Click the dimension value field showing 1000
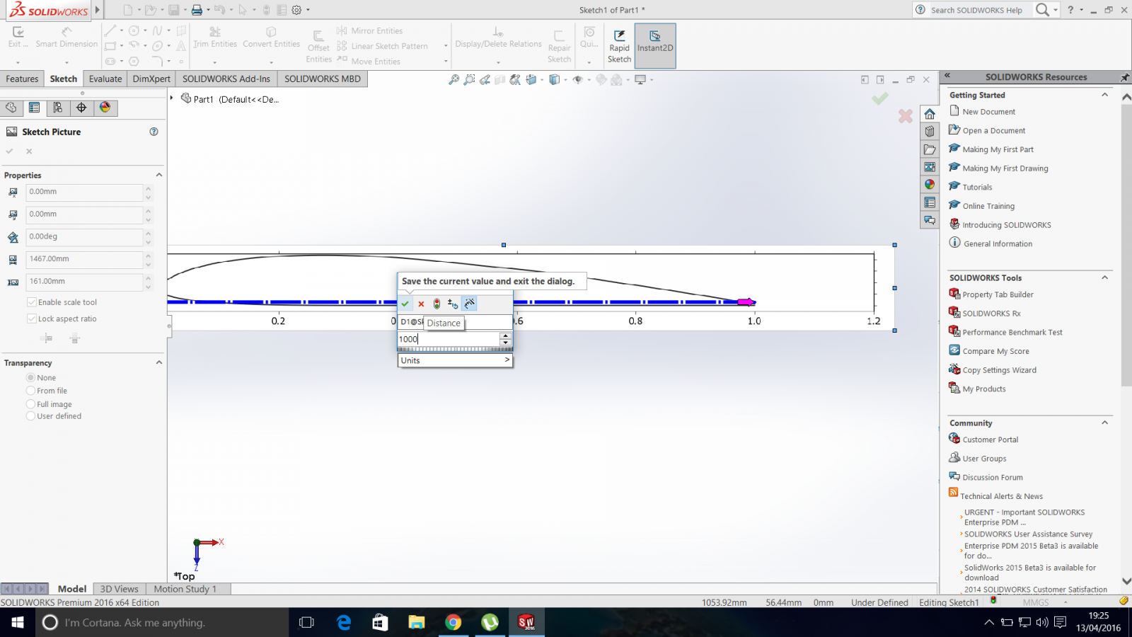The width and height of the screenshot is (1132, 637). (449, 339)
